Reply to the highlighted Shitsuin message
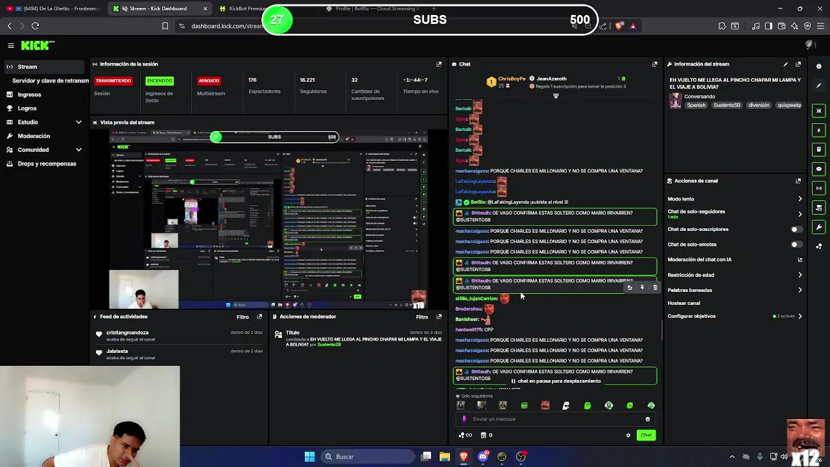 (629, 287)
